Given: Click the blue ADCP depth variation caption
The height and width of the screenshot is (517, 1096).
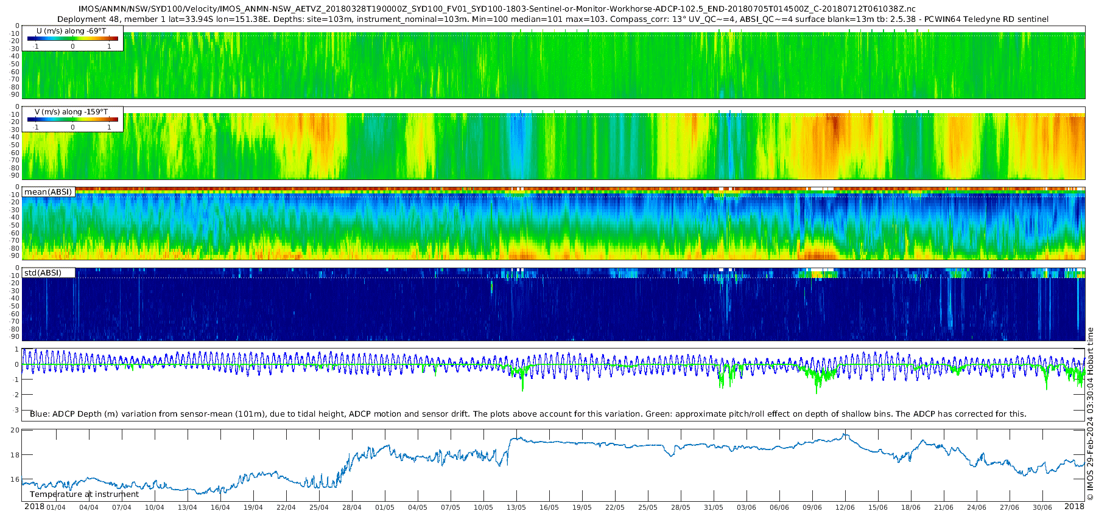Looking at the screenshot, I should click(528, 414).
